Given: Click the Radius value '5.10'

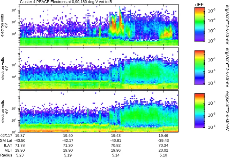Looking at the screenshot, I should [x=163, y=155].
